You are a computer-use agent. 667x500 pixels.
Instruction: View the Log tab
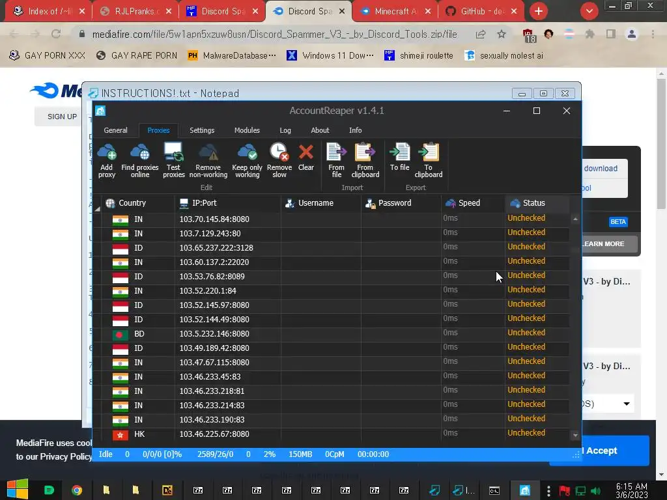285,130
